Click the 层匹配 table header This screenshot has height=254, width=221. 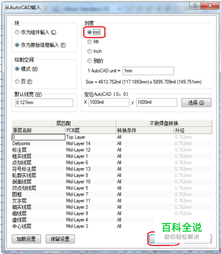[64, 123]
